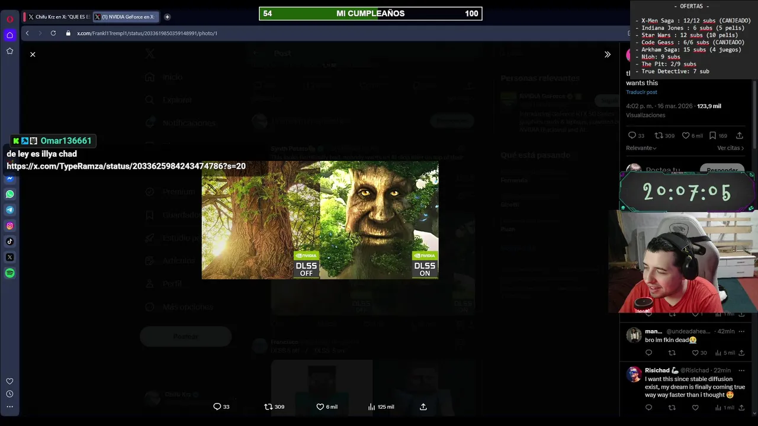
Task: Open Telegram in the Opera sidebar
Action: 10,210
